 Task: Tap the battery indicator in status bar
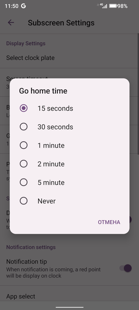coord(113,6)
